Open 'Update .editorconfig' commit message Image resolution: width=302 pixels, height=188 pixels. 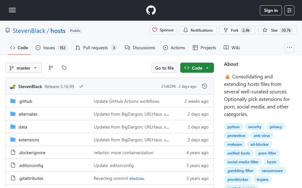(x=114, y=165)
